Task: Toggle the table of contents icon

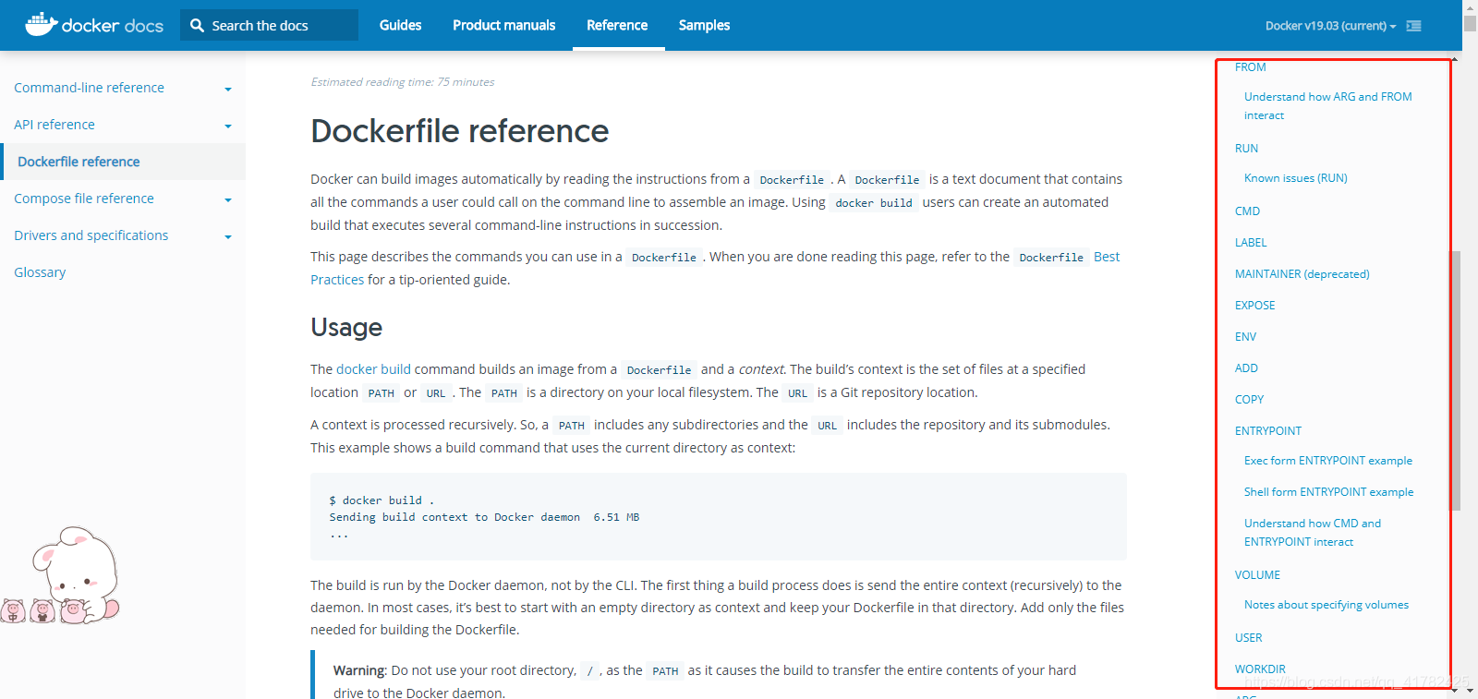Action: pos(1413,26)
